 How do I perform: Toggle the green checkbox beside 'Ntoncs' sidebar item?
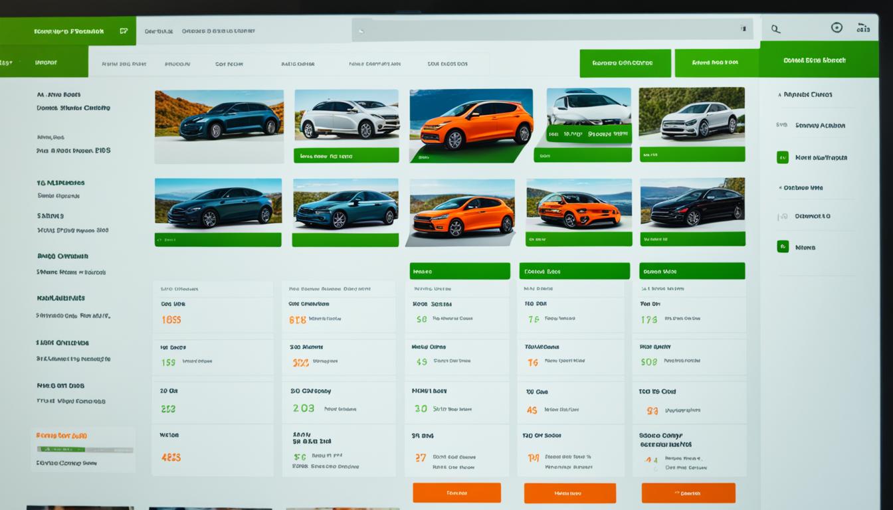[783, 246]
